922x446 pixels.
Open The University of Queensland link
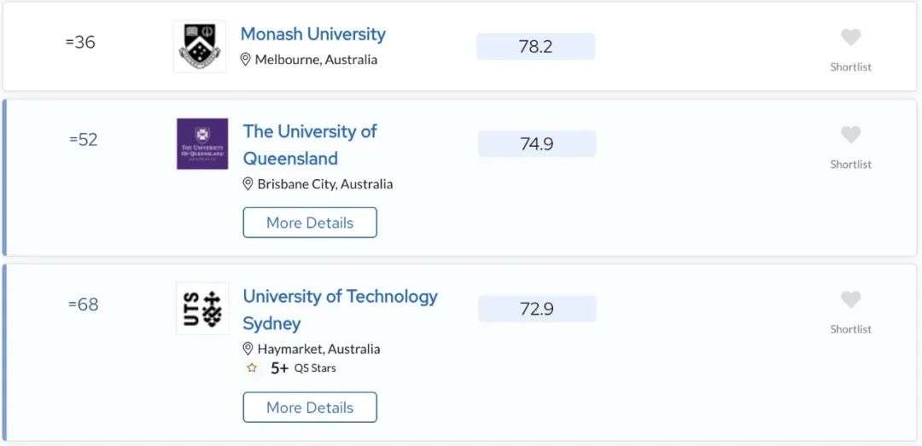click(x=310, y=145)
